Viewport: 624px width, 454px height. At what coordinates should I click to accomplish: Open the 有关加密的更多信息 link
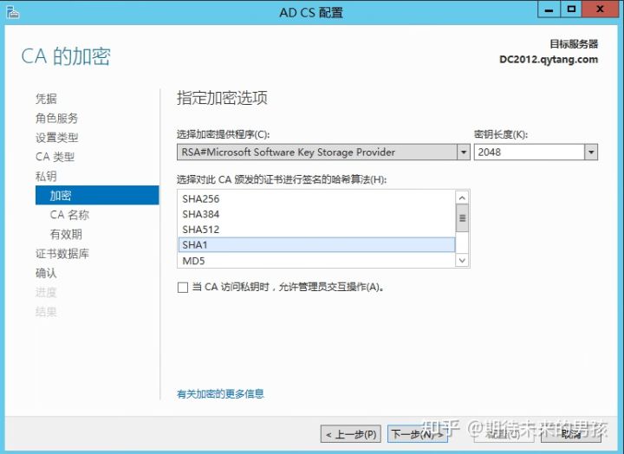click(x=220, y=393)
